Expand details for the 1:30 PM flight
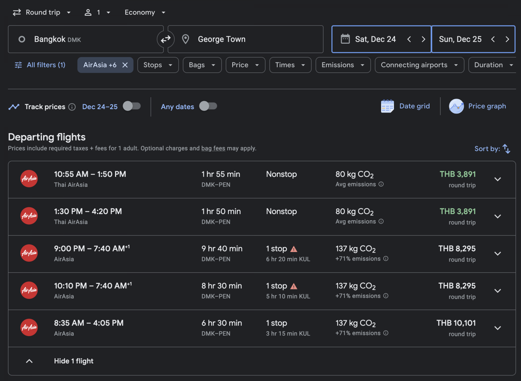Screen dimensions: 521x381 pos(498,216)
